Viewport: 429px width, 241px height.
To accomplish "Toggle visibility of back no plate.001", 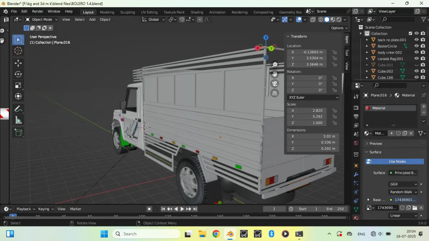I will click(x=416, y=40).
